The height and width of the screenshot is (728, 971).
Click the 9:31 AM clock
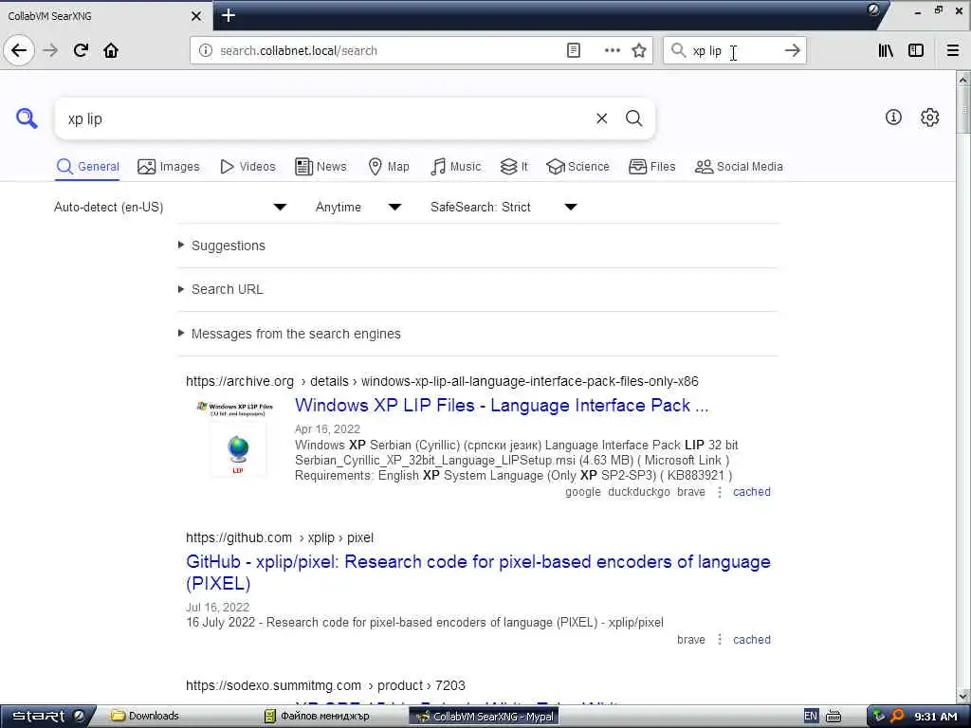click(x=936, y=717)
